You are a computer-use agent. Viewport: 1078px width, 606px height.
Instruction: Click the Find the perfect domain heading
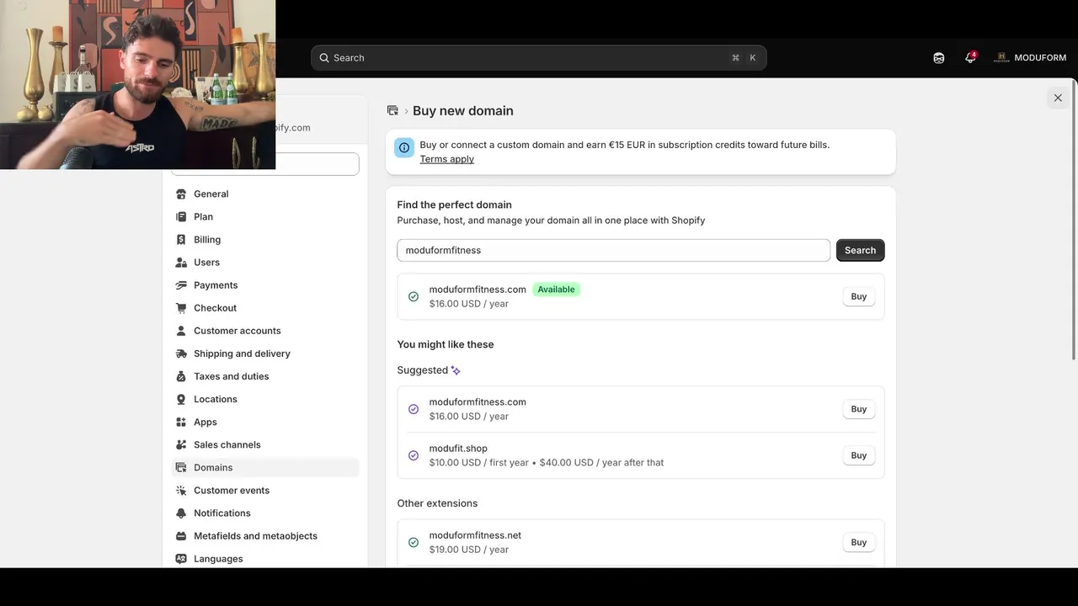[x=455, y=205]
